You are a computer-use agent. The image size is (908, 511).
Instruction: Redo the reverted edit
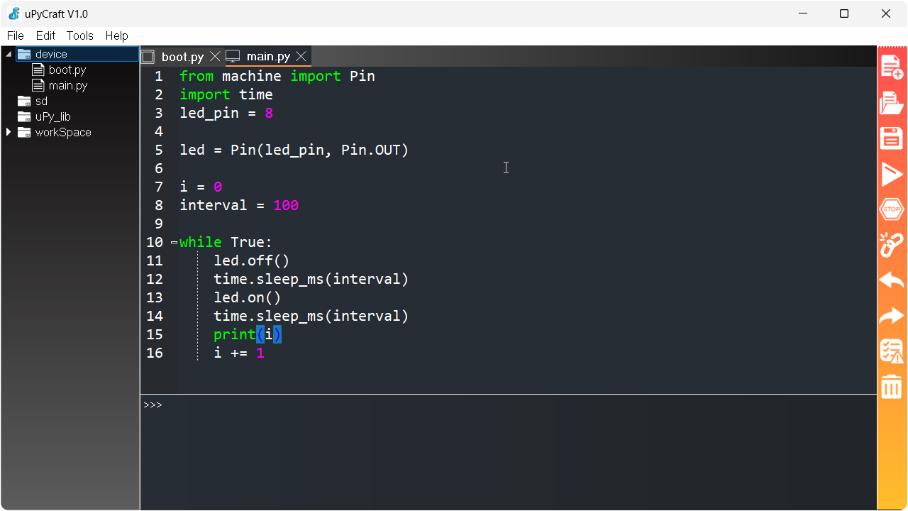(891, 316)
